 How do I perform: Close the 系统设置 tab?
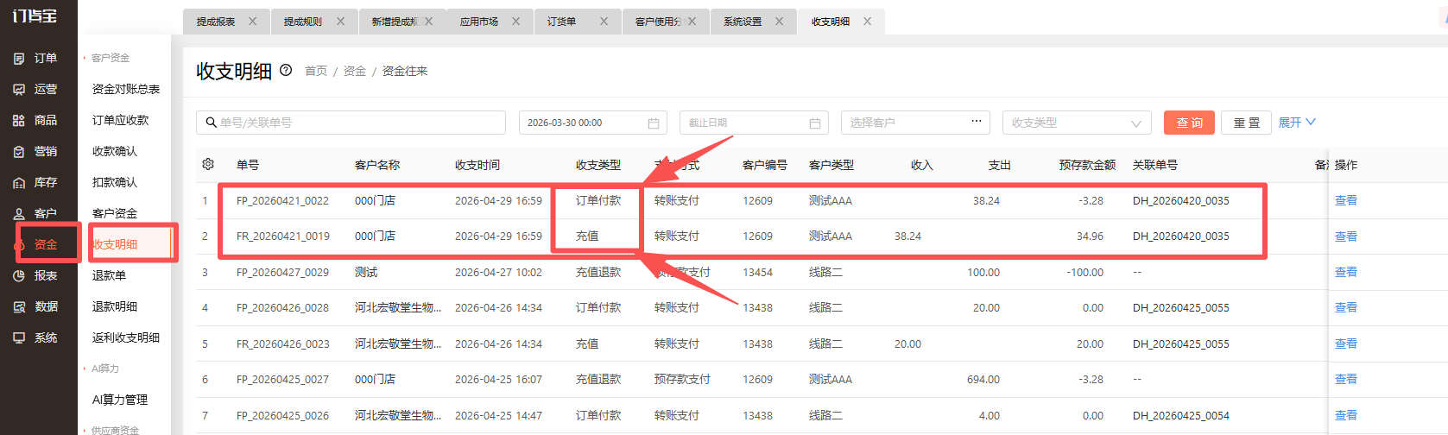pos(780,22)
